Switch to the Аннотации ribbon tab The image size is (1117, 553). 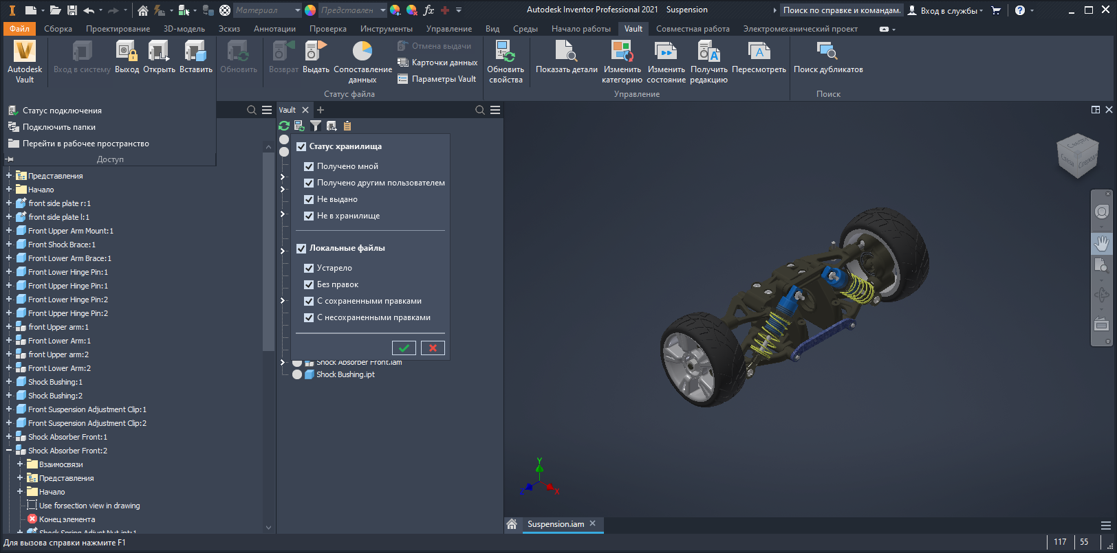pyautogui.click(x=274, y=29)
